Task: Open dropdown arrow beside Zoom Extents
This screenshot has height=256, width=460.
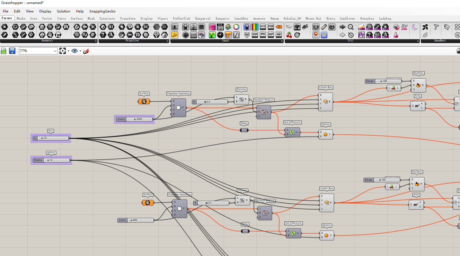Action: point(68,51)
